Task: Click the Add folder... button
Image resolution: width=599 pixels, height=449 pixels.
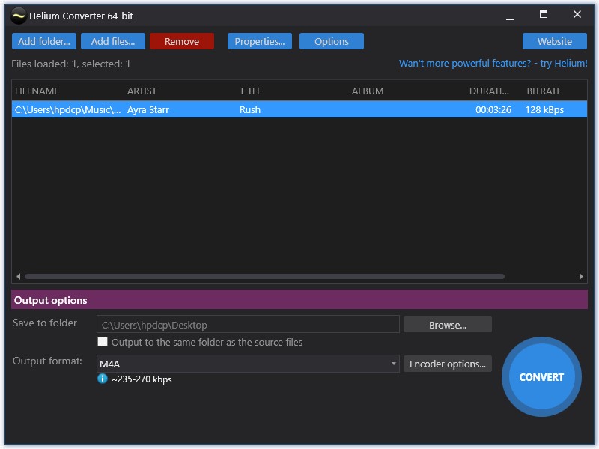Action: (44, 41)
